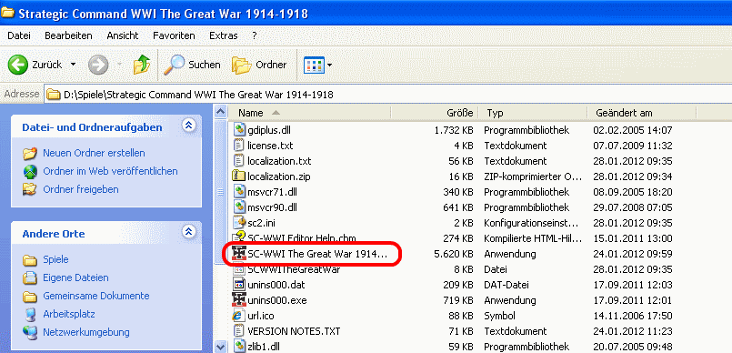Click the web publish globe icon
The height and width of the screenshot is (353, 732).
tap(30, 171)
